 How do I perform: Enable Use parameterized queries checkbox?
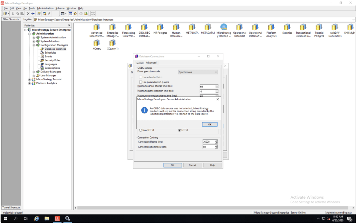click(x=141, y=82)
